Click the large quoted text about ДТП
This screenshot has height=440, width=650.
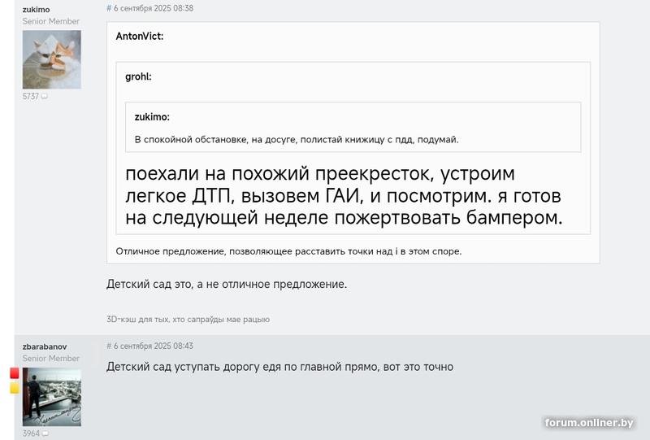pyautogui.click(x=344, y=196)
